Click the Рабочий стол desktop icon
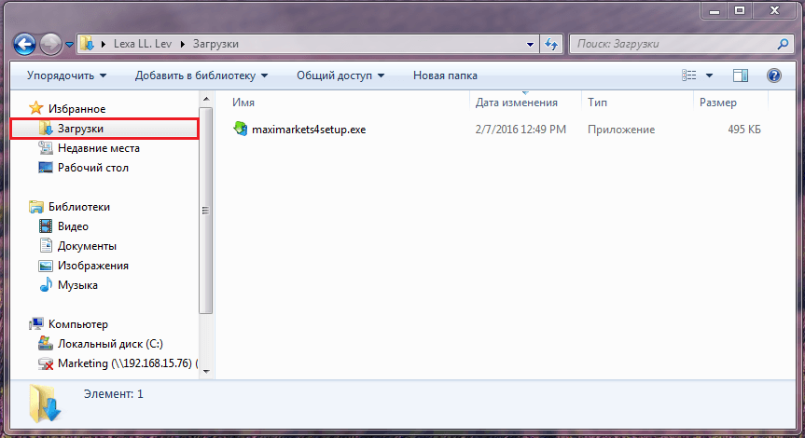 [46, 168]
